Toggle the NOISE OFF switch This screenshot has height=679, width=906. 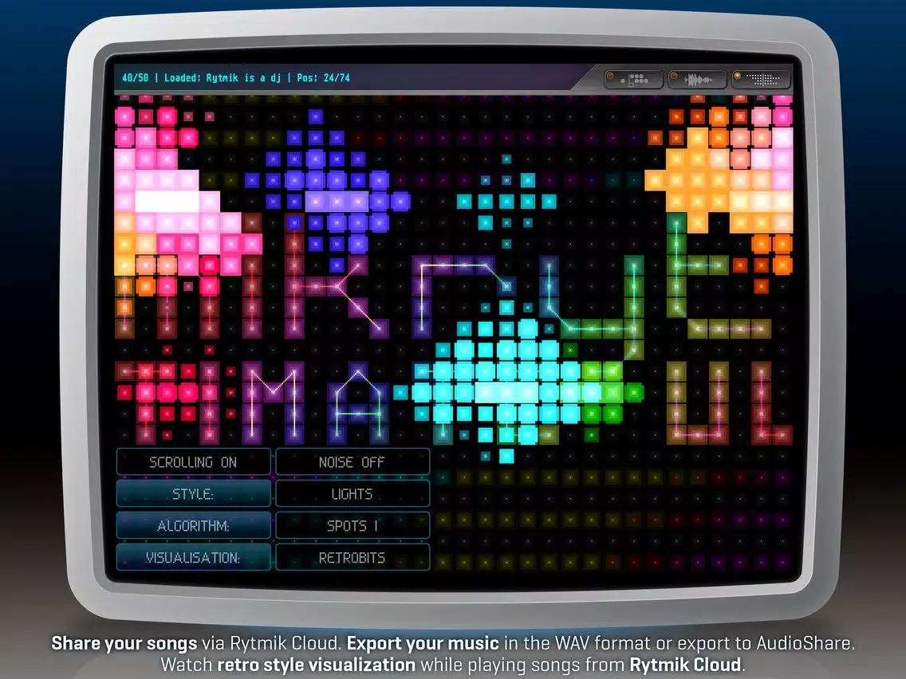click(x=353, y=462)
